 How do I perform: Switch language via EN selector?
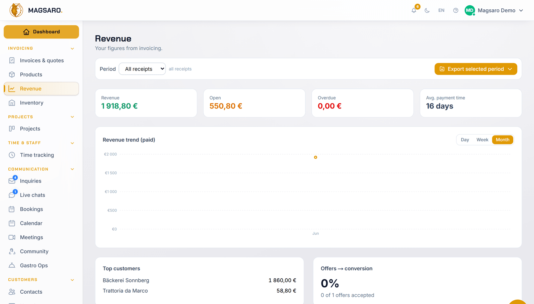(x=441, y=10)
